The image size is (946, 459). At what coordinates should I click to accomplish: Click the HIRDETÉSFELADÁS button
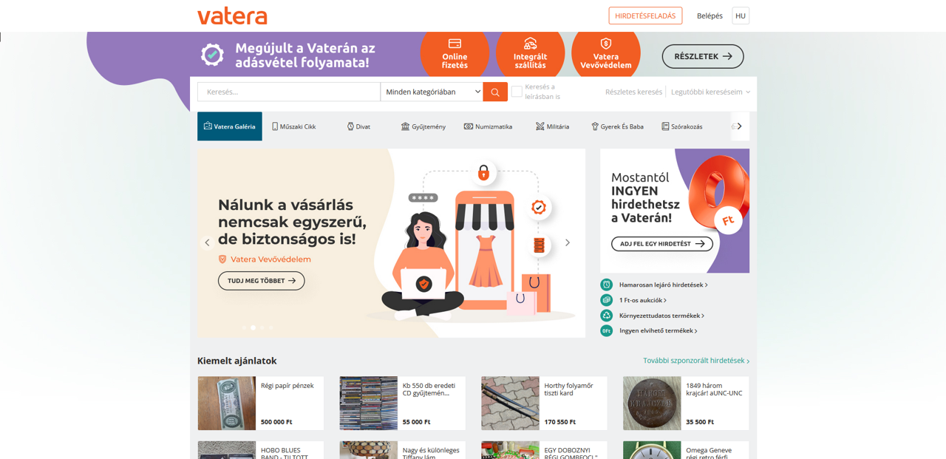[645, 16]
